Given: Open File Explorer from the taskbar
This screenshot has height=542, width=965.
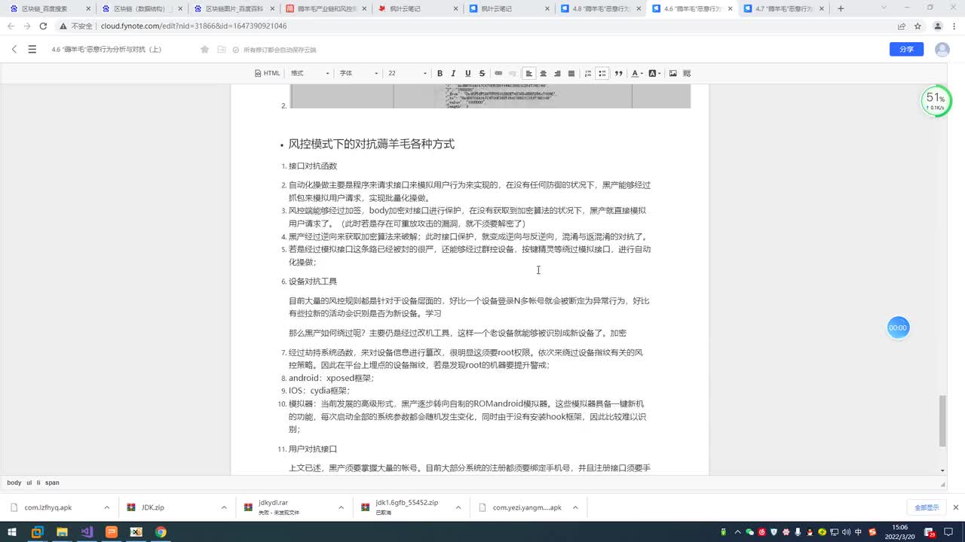Looking at the screenshot, I should coord(62,532).
